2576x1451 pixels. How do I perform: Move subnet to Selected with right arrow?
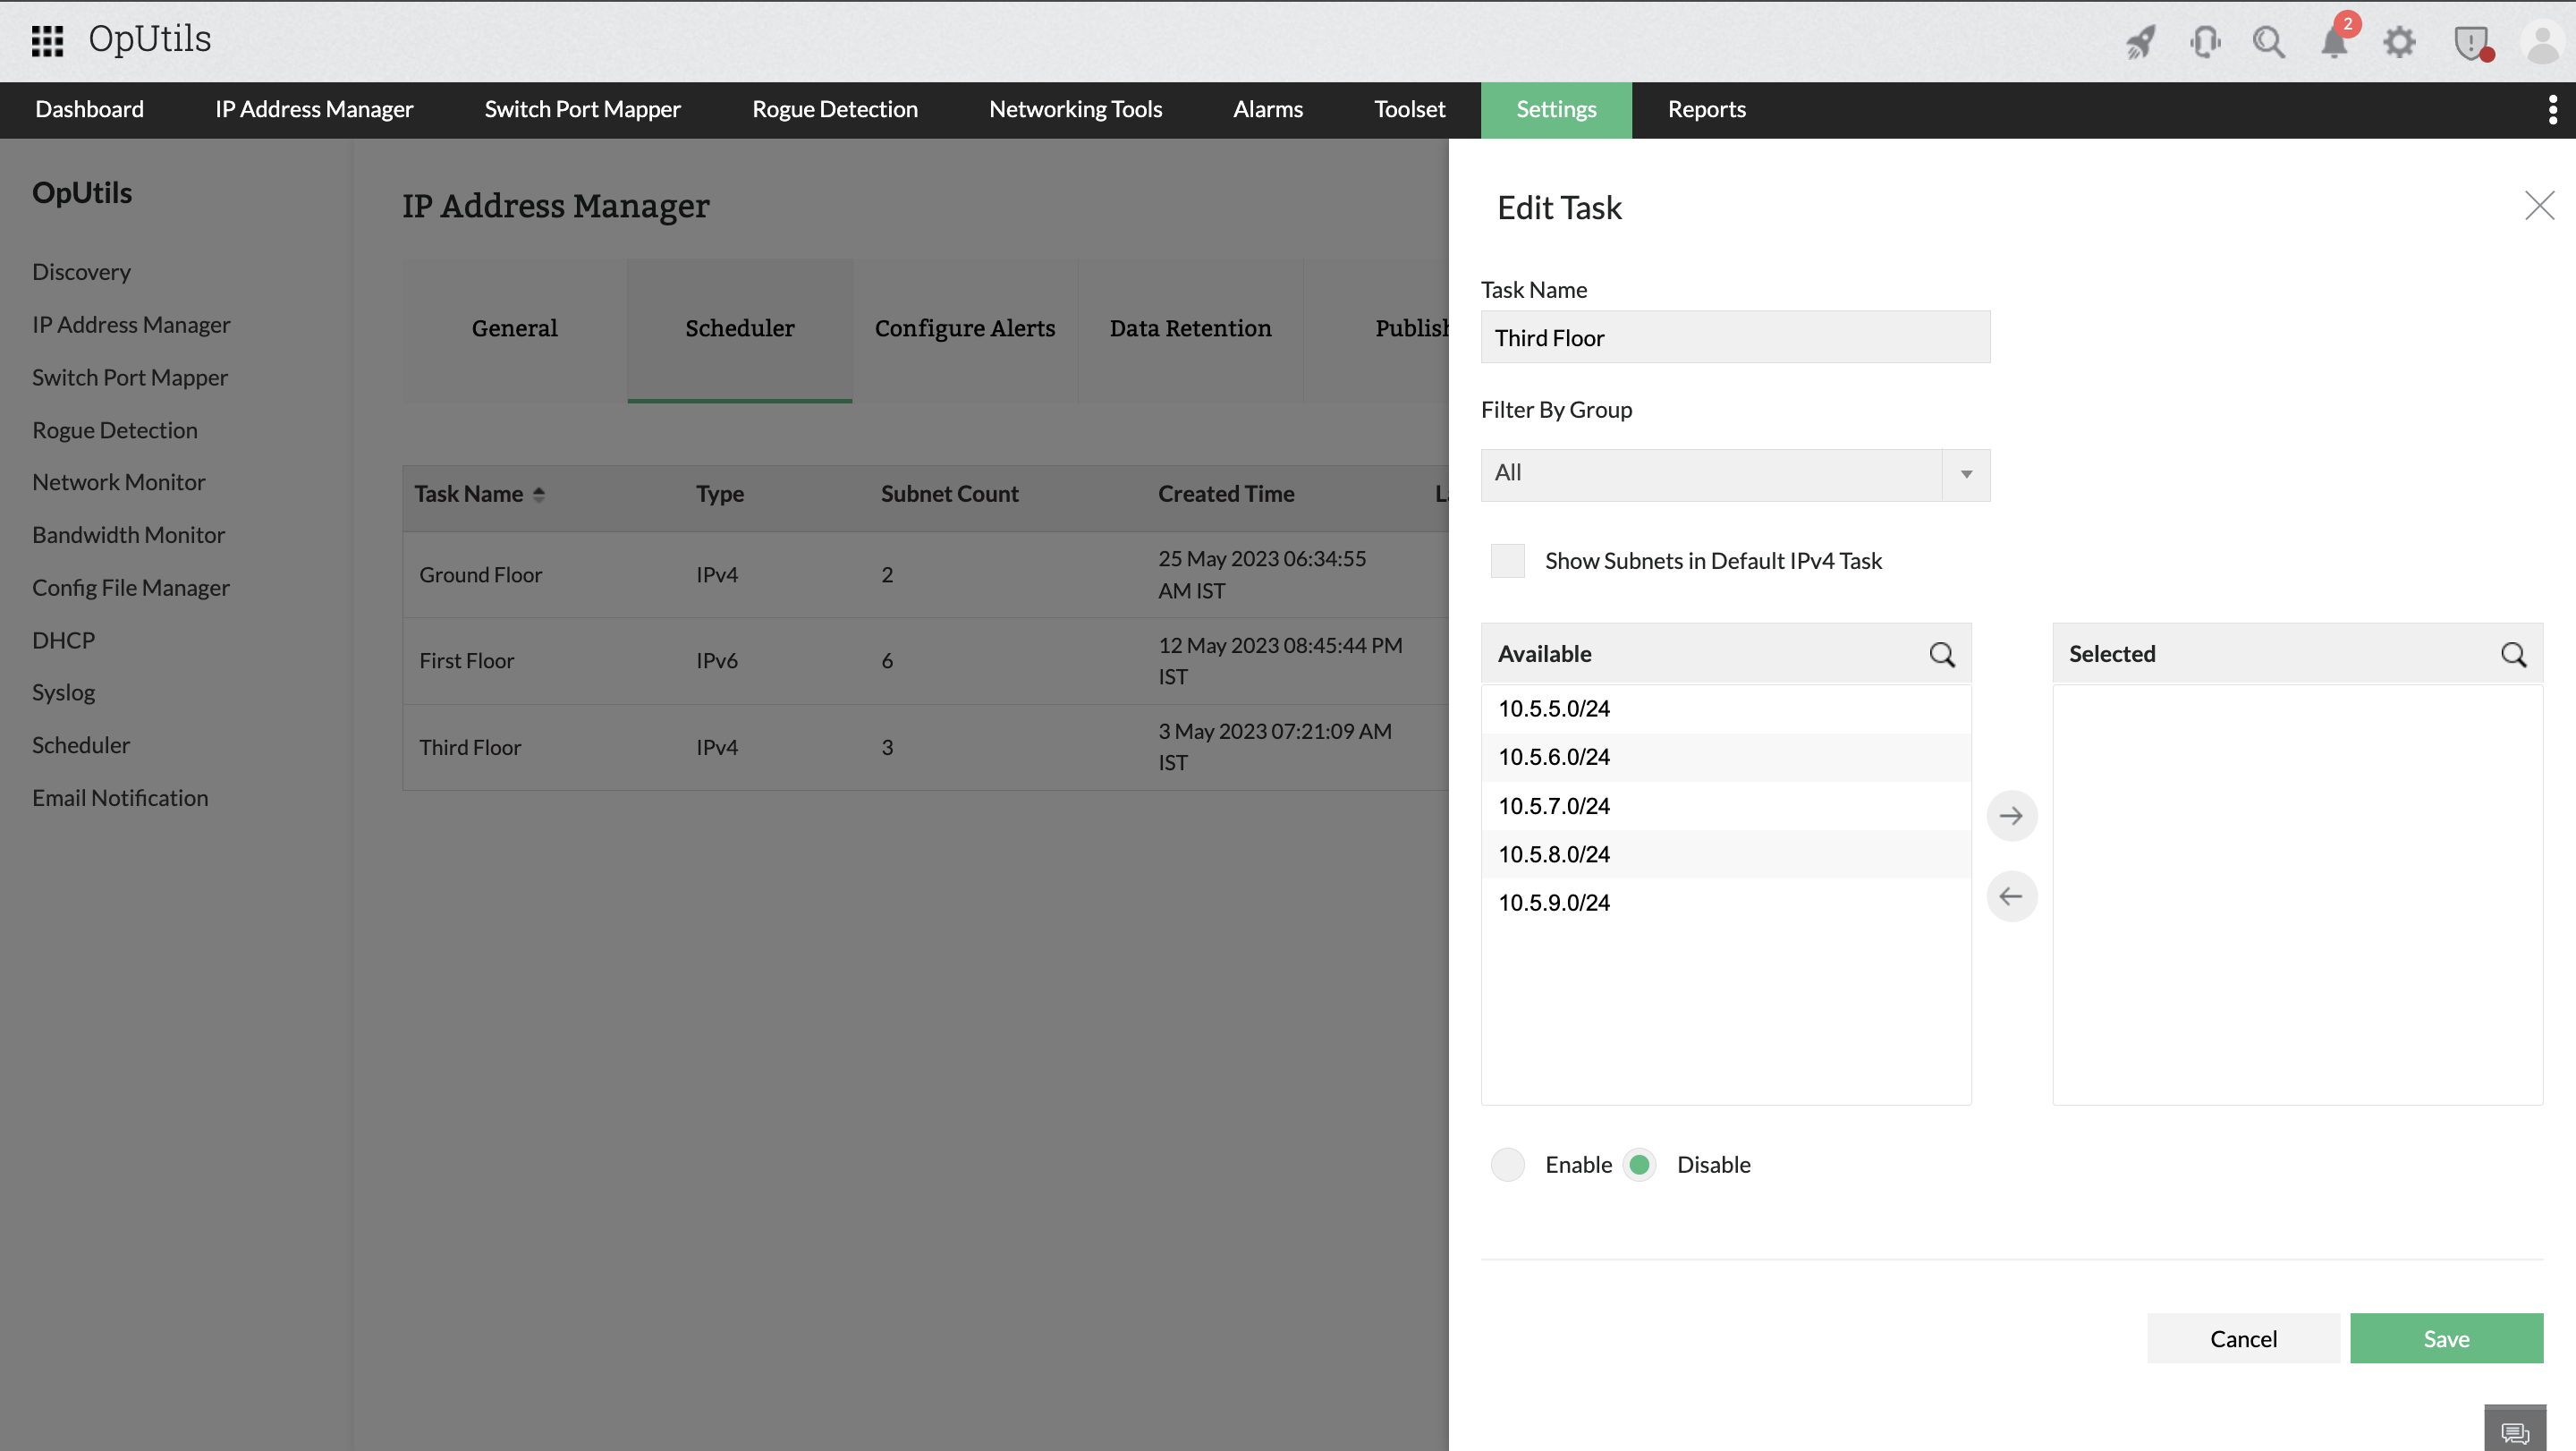pyautogui.click(x=2011, y=816)
